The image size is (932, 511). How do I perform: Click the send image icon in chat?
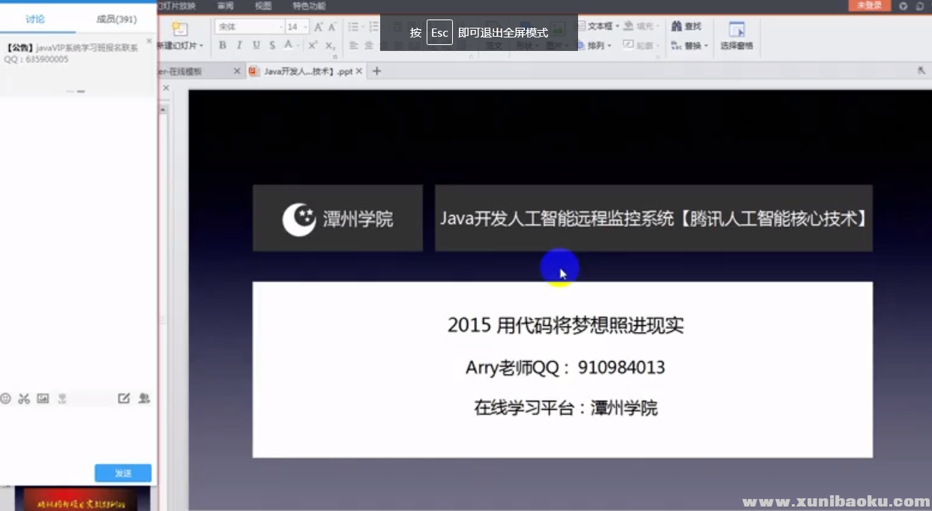tap(43, 399)
